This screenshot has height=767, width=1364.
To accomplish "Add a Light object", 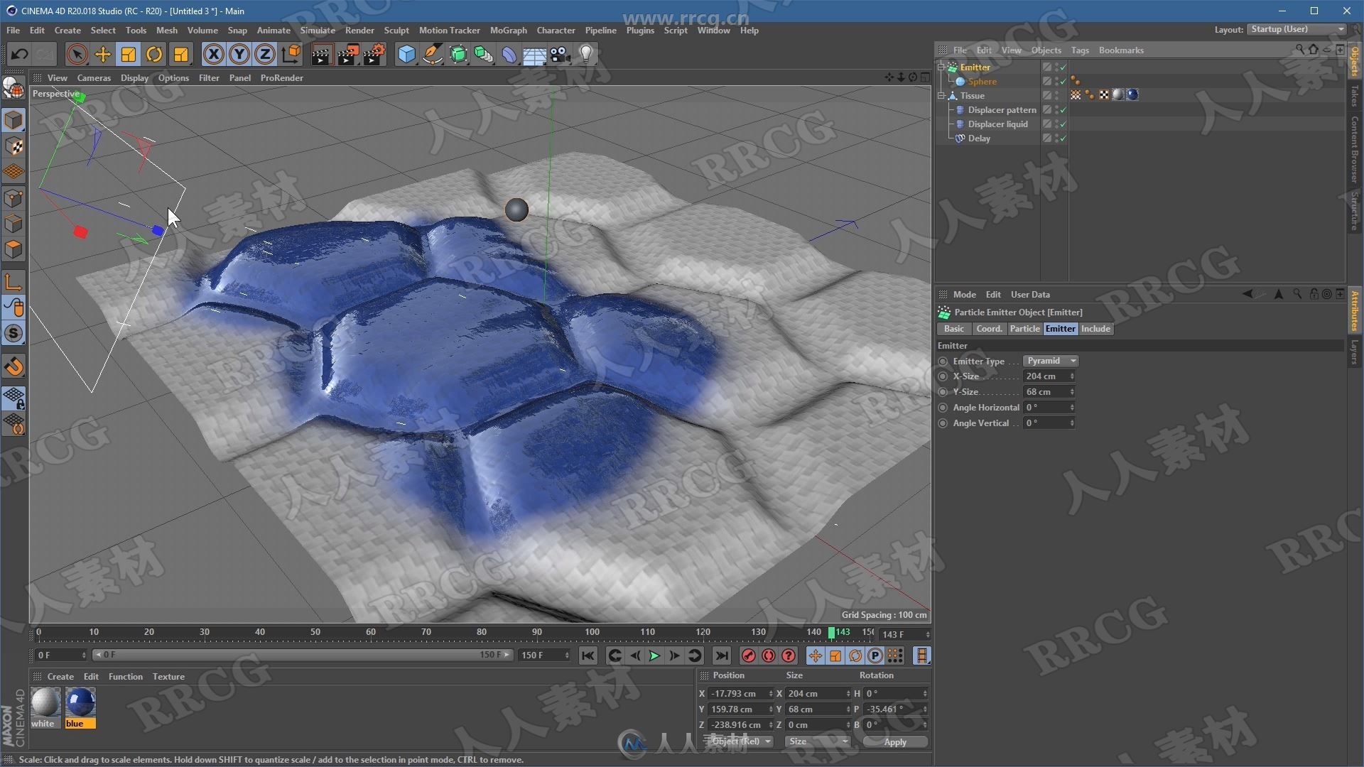I will coord(586,55).
